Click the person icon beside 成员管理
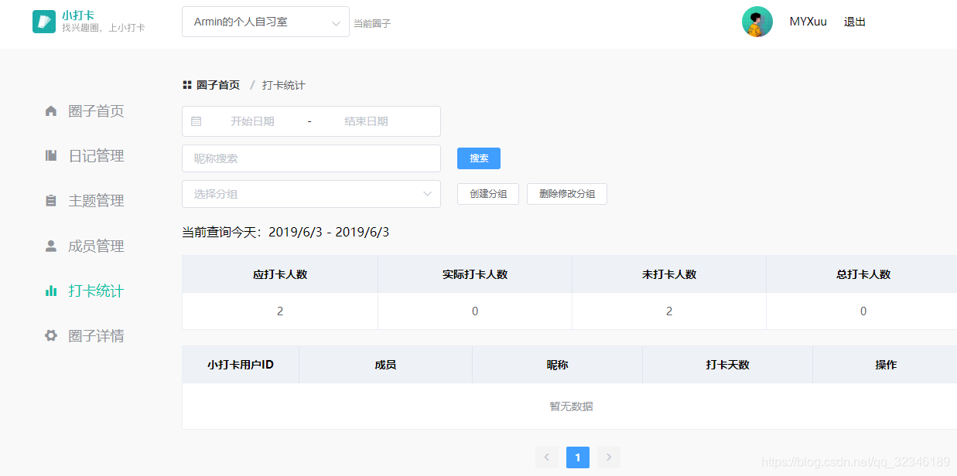The image size is (957, 476). [x=51, y=246]
